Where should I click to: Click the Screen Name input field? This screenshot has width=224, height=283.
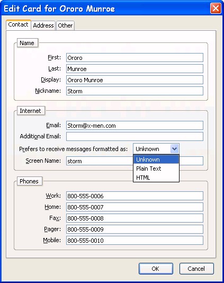click(x=100, y=161)
